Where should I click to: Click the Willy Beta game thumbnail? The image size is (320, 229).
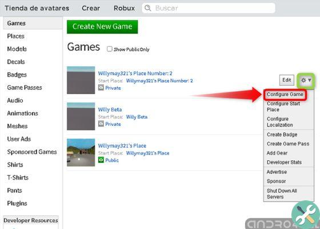[81, 116]
